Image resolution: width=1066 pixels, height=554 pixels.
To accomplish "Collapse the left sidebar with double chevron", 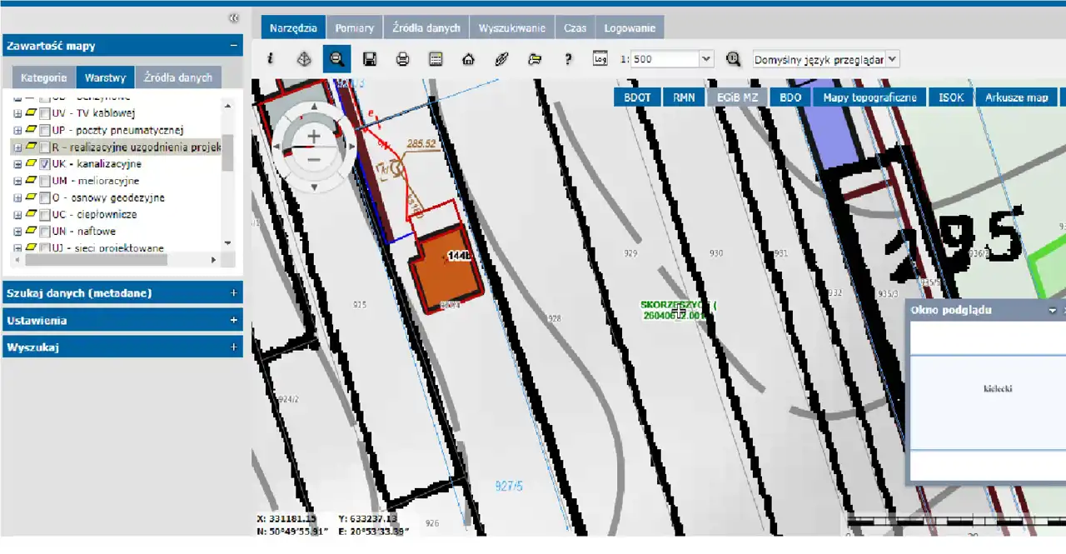I will (x=233, y=17).
